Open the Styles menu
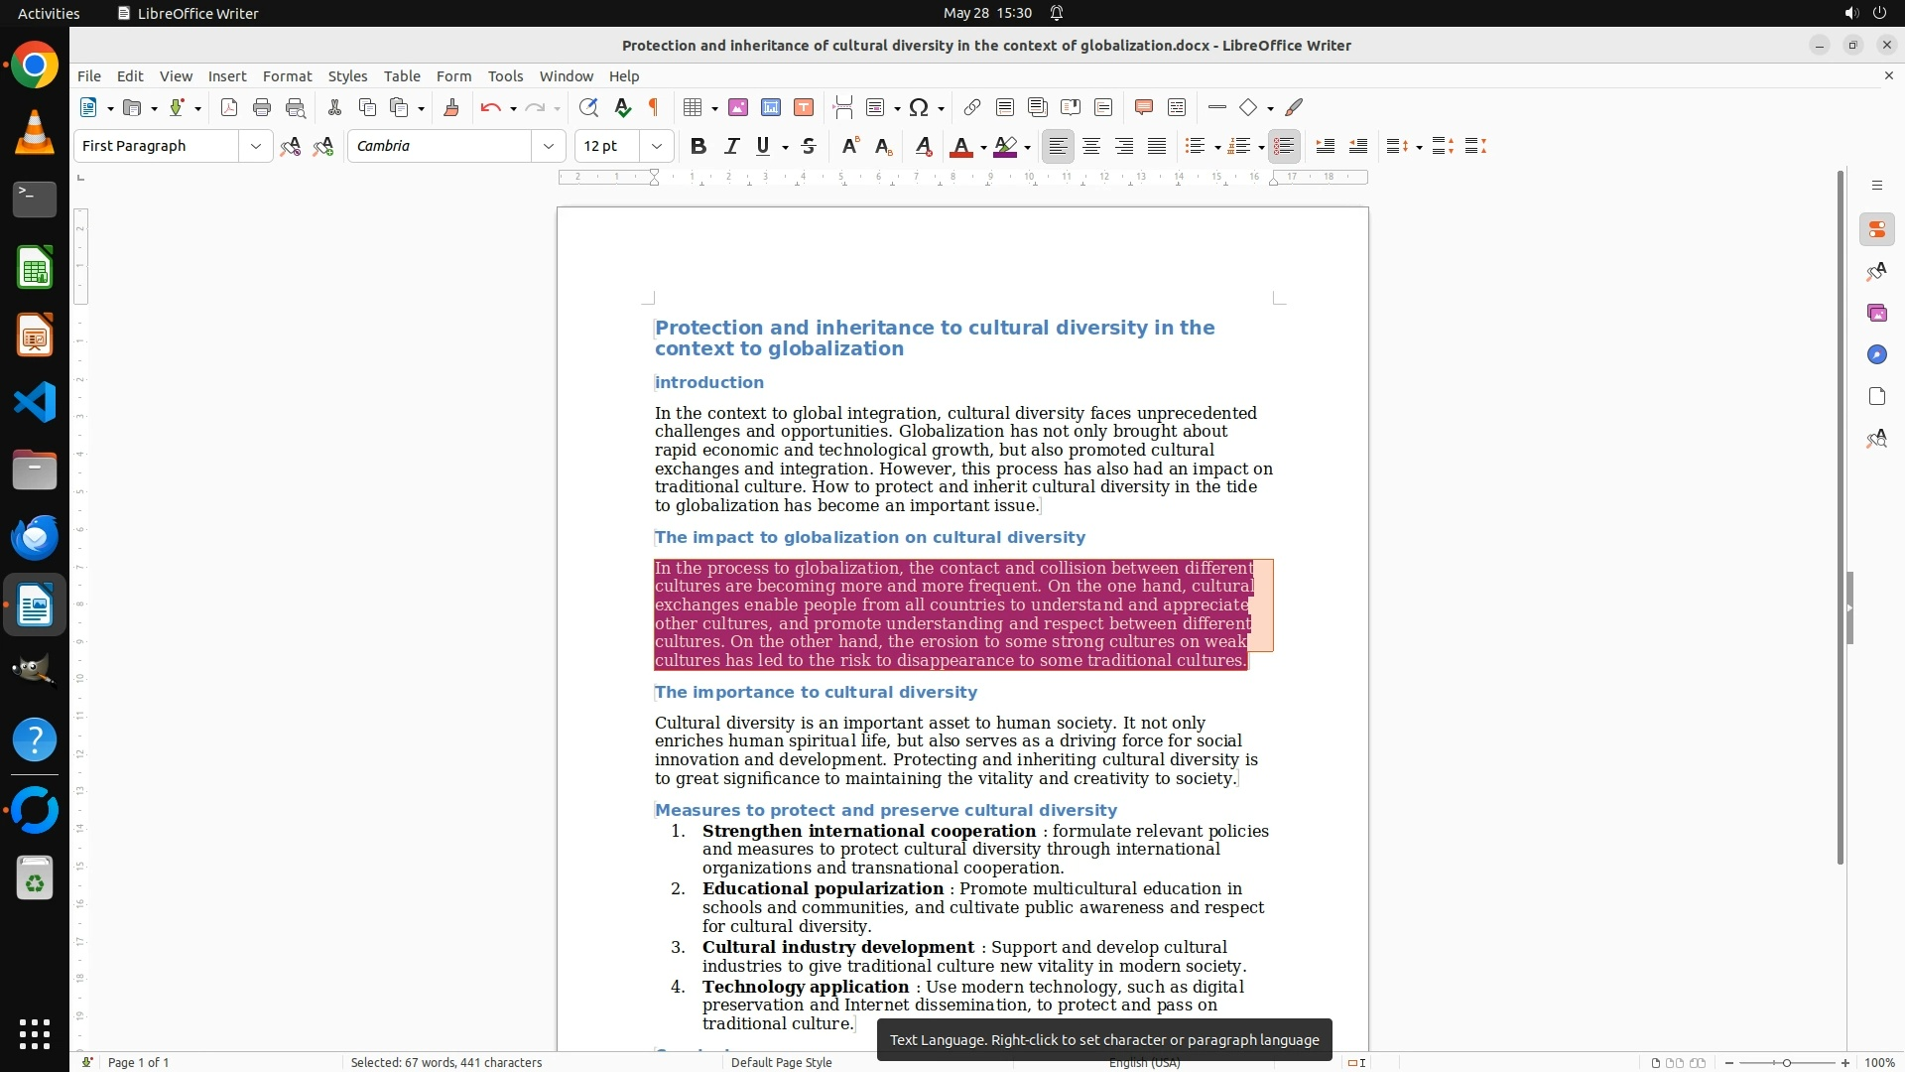The height and width of the screenshot is (1072, 1905). click(x=347, y=75)
